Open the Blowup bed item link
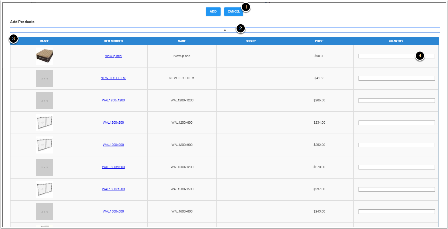This screenshot has height=229, width=448. 113,56
